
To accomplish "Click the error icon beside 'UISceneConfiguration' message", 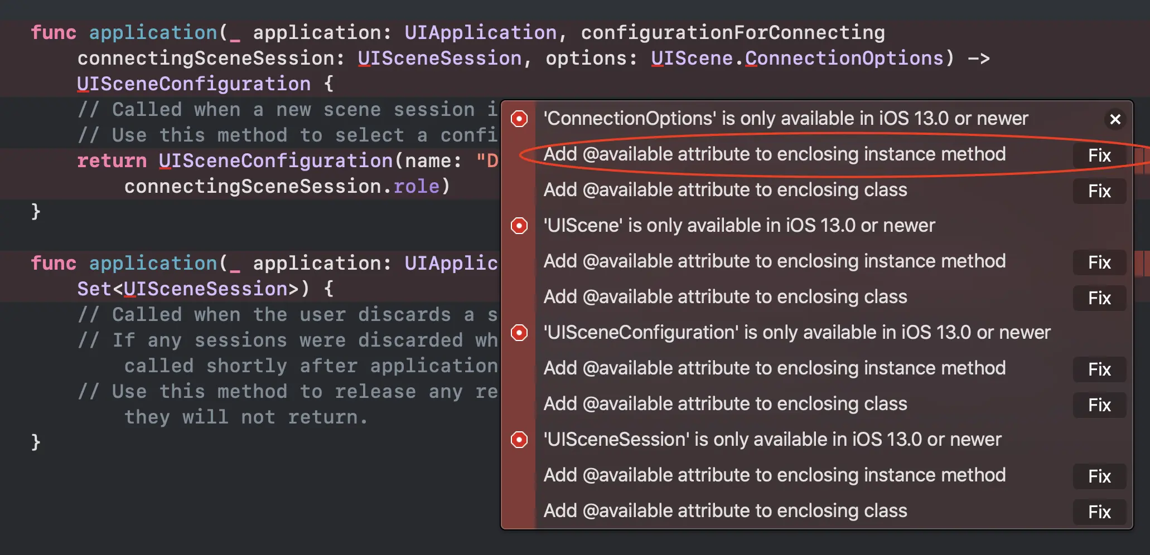I will coord(519,333).
